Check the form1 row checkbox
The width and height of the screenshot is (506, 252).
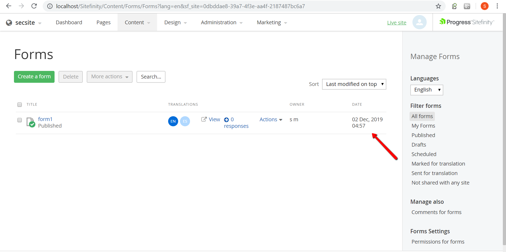point(20,120)
